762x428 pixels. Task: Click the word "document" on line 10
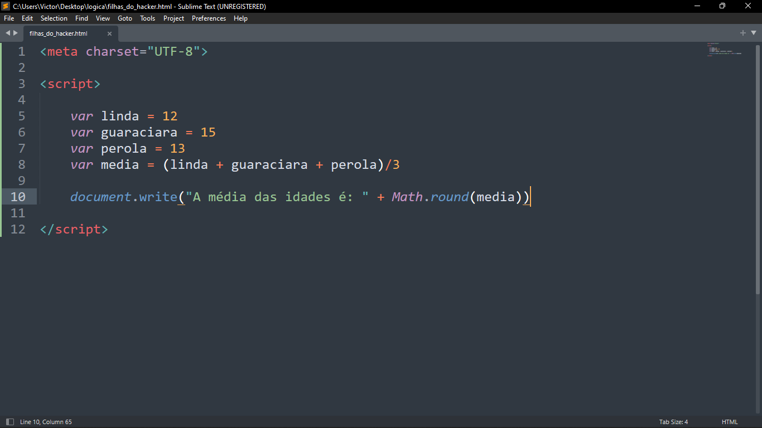pos(101,197)
